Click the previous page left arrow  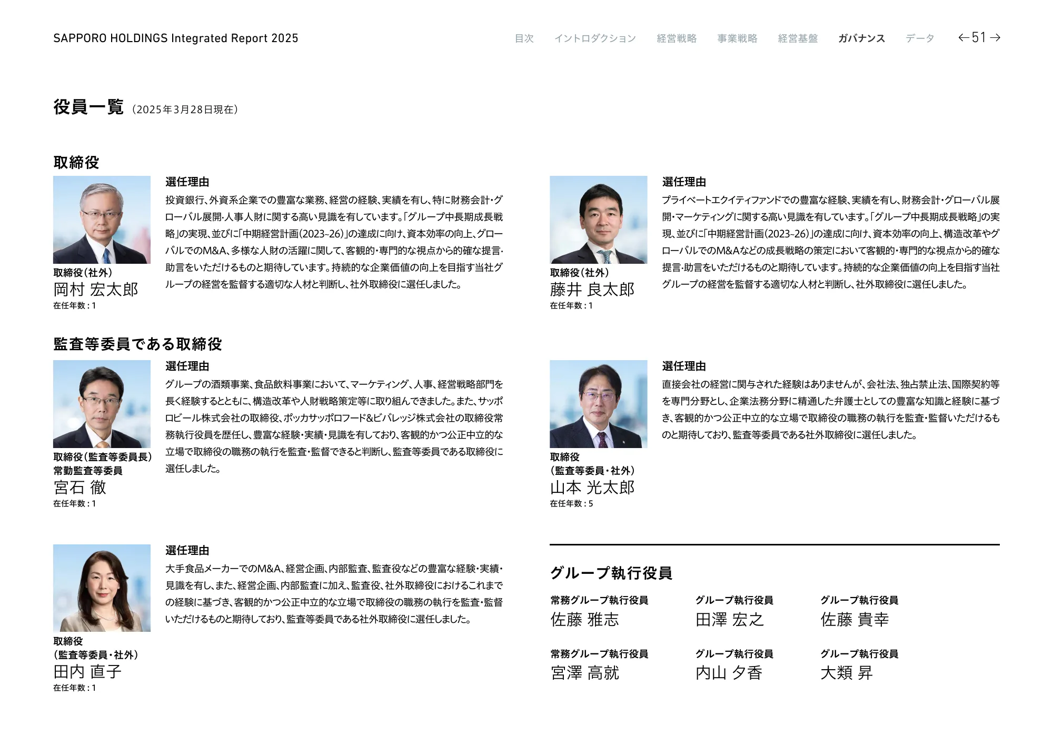963,37
